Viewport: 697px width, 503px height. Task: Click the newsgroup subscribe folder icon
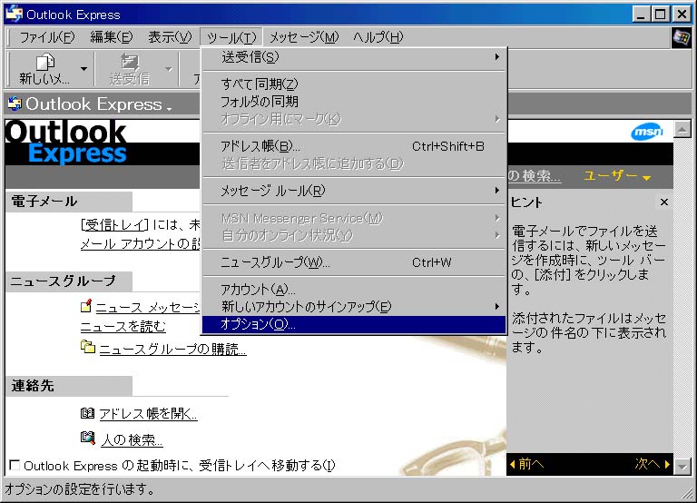pyautogui.click(x=87, y=347)
